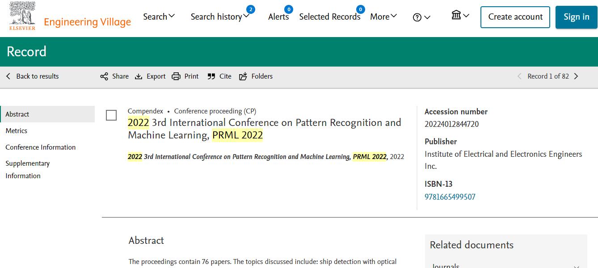The height and width of the screenshot is (268, 598).
Task: Click the Compendex database label
Action: click(145, 111)
